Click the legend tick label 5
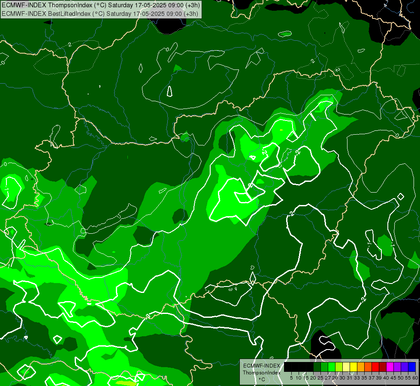Image resolution: width=420 pixels, height=386 pixels. [291, 378]
